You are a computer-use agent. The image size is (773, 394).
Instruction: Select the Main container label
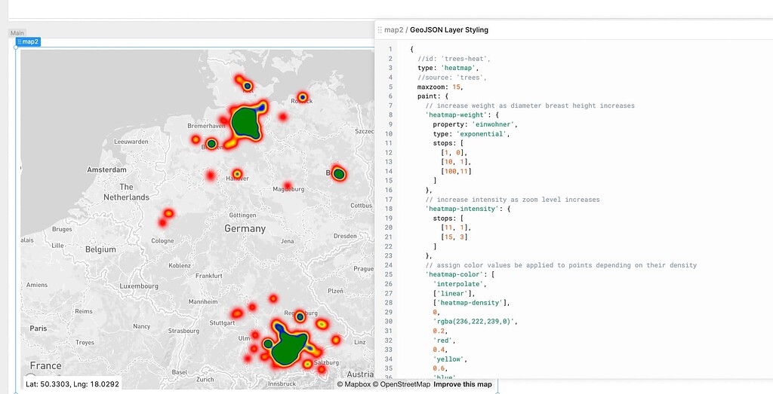[17, 33]
